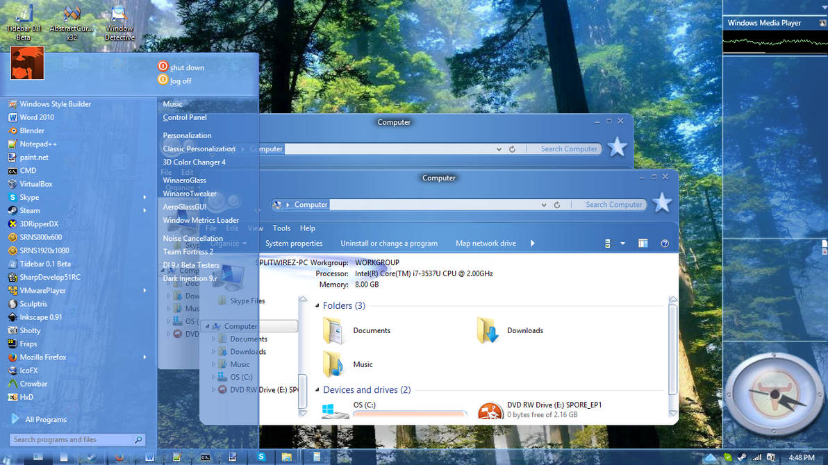
Task: Select the Music folder in Folders group
Action: click(x=347, y=364)
